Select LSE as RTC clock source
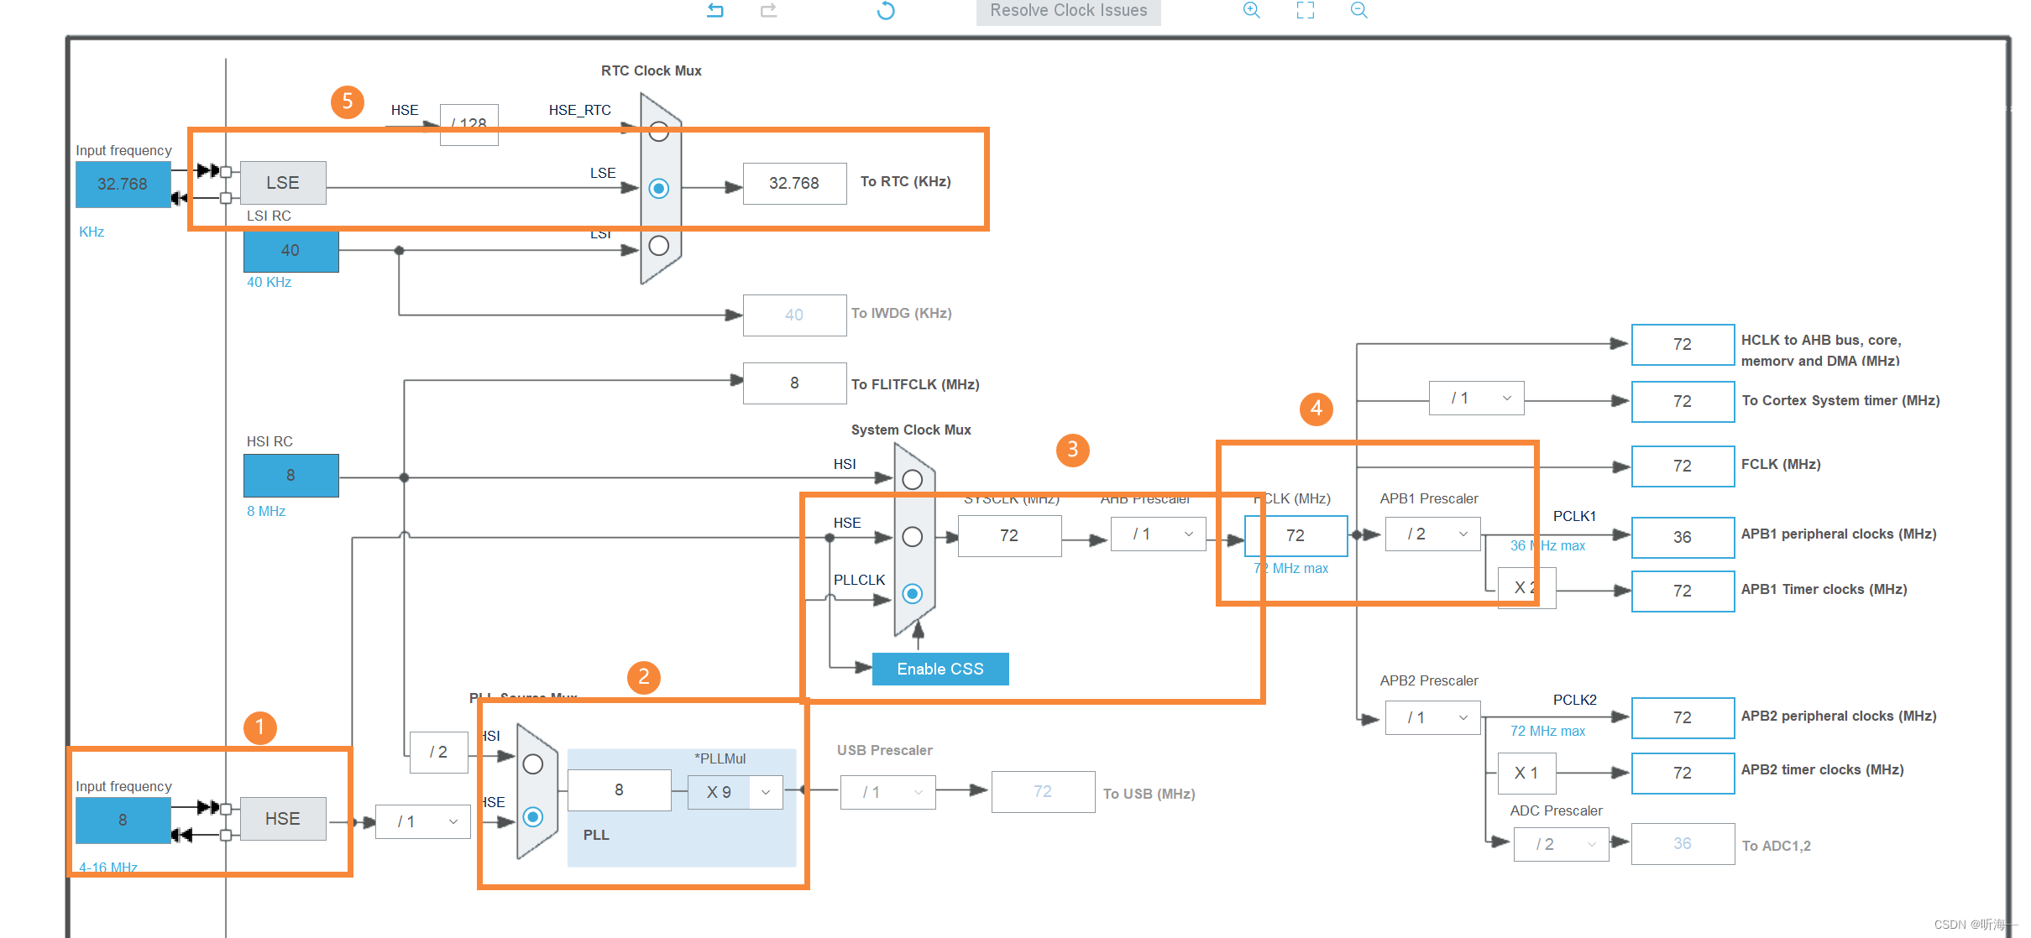 [659, 188]
